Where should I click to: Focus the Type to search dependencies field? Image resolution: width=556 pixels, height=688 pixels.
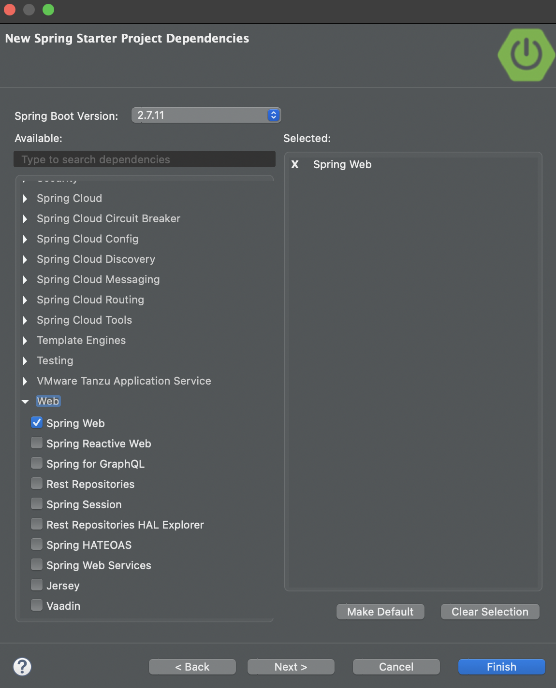[145, 159]
